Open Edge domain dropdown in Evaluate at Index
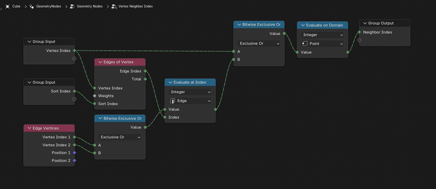 [x=190, y=101]
